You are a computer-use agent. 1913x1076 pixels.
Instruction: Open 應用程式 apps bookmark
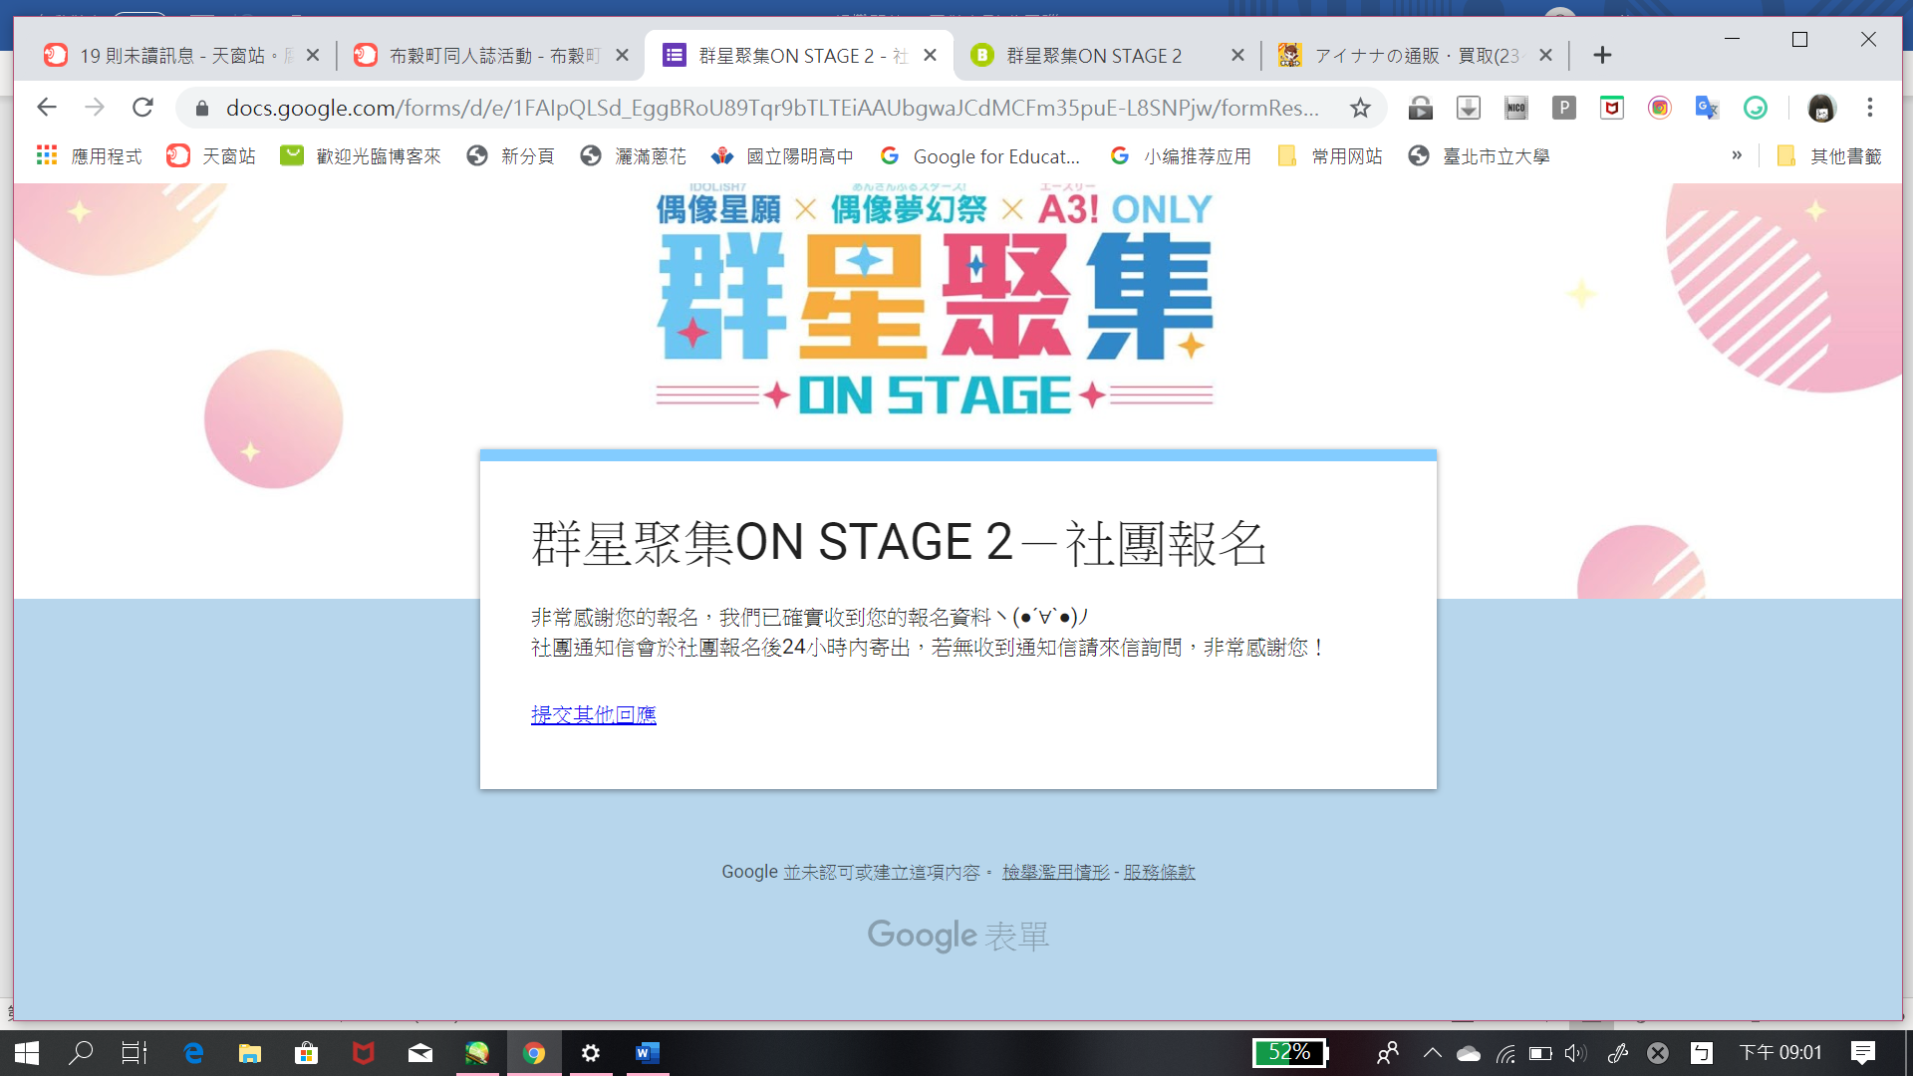click(89, 156)
